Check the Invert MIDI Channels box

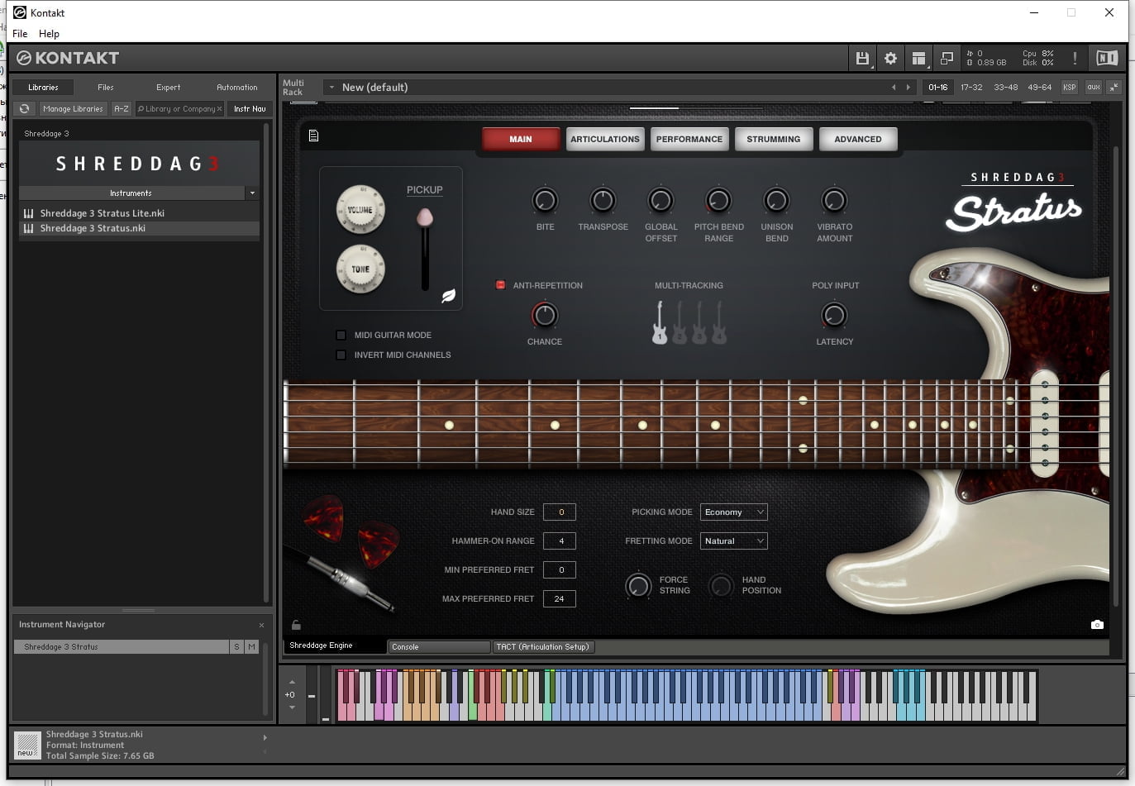pyautogui.click(x=341, y=355)
